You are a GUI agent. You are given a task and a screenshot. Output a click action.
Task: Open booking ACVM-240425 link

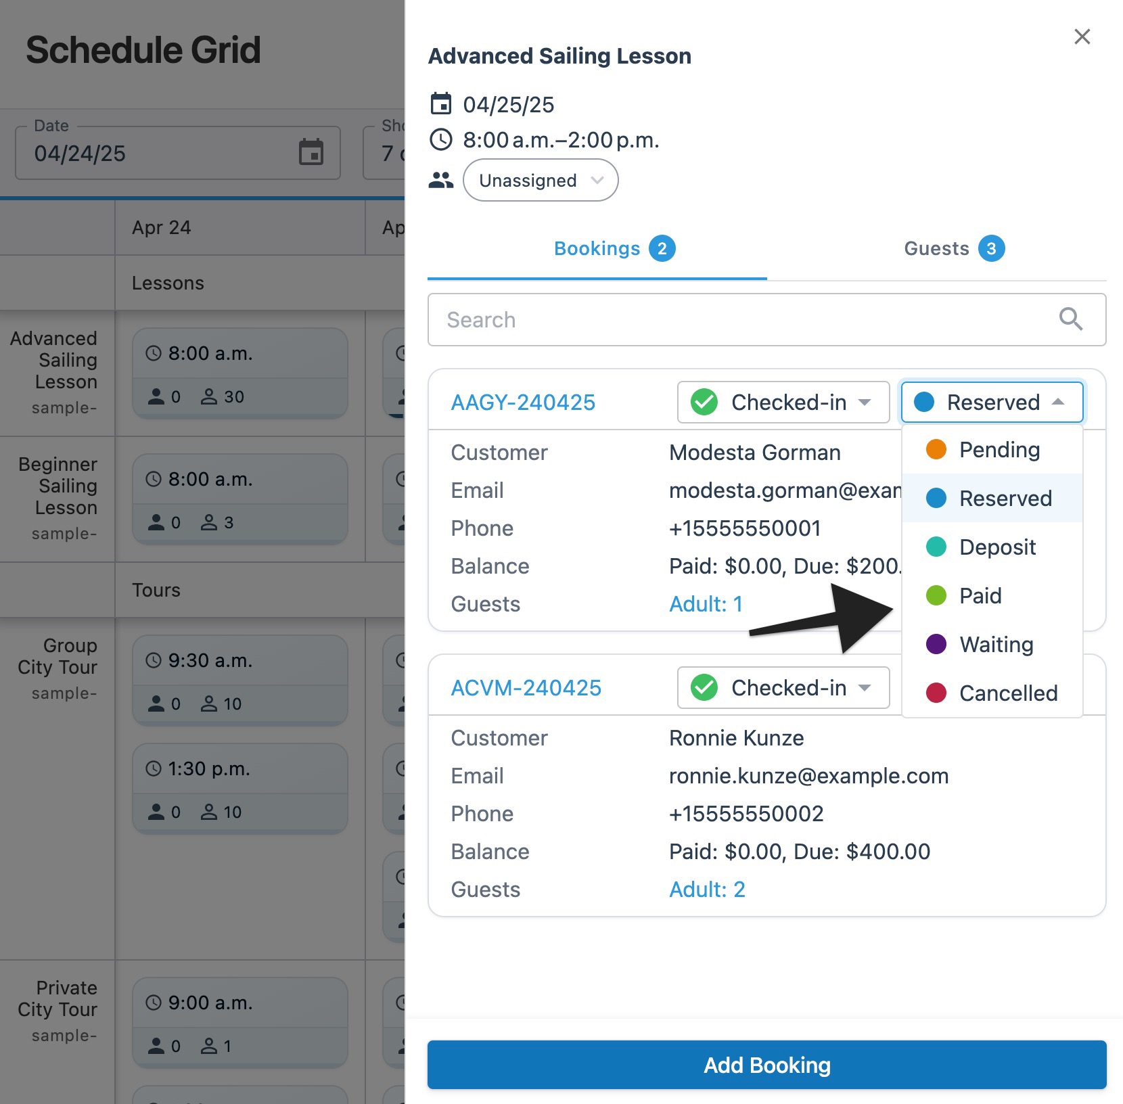pos(526,688)
